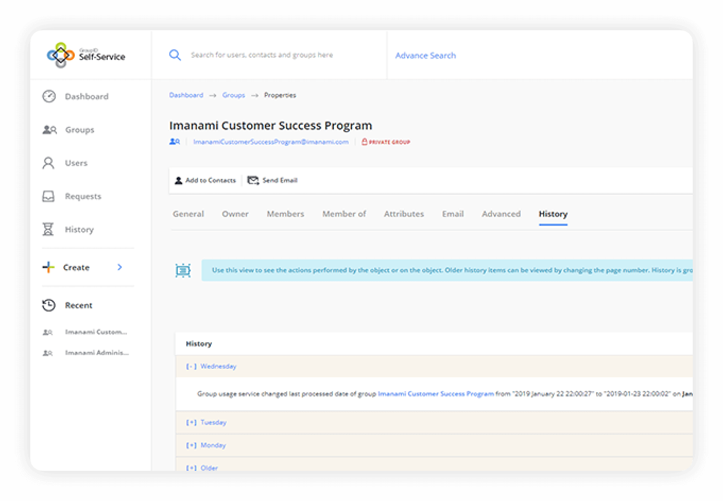Open the Attributes tab
The width and height of the screenshot is (723, 501).
pos(403,213)
